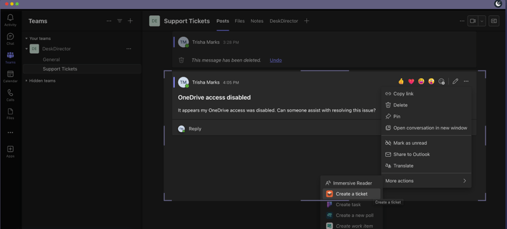
Task: Click Trisha Marks avatar on 3:28 PM post
Action: (x=183, y=42)
